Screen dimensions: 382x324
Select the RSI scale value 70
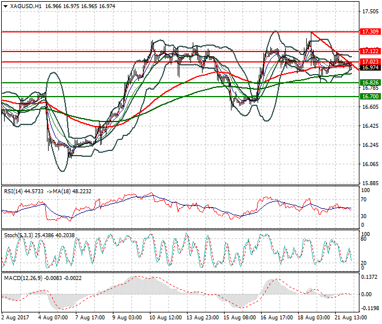click(x=363, y=200)
